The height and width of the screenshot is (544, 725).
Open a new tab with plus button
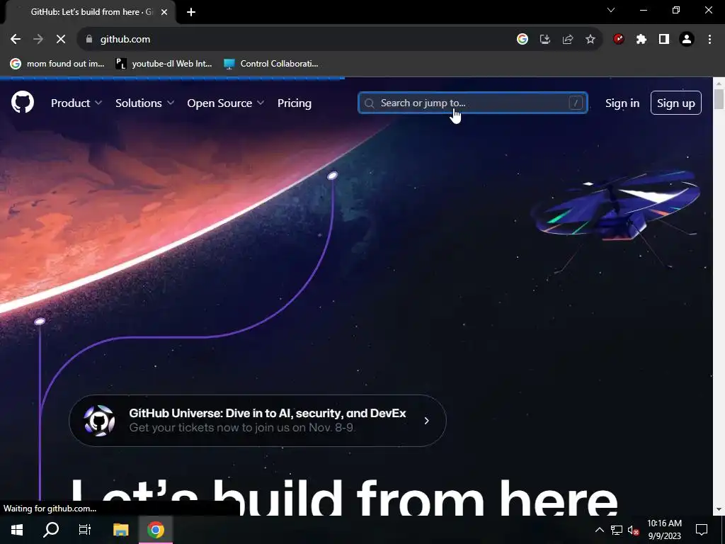pos(191,12)
